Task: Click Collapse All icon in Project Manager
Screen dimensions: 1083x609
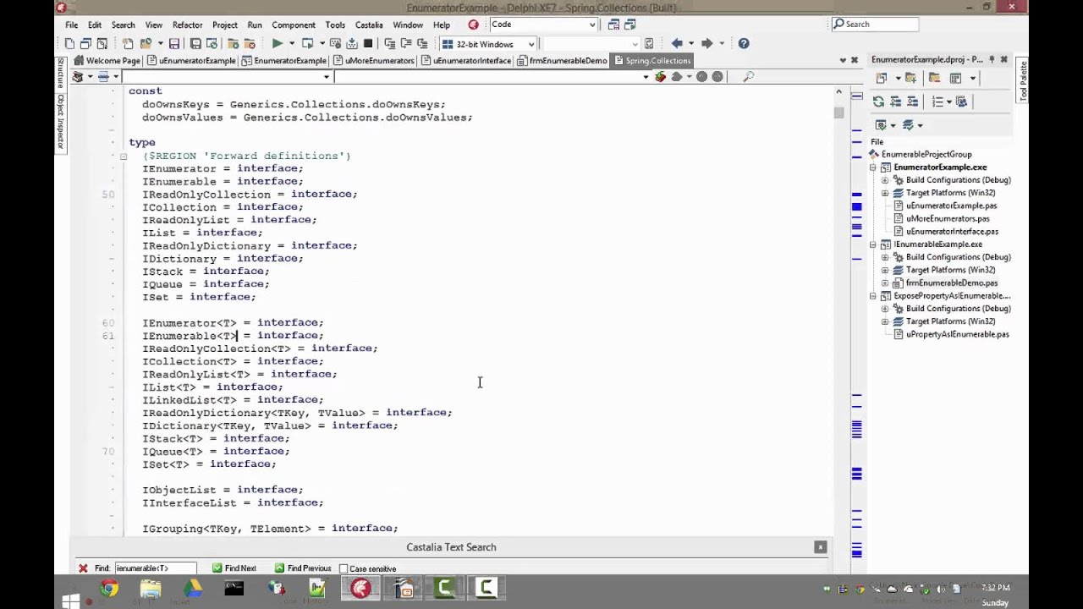Action: 912,101
